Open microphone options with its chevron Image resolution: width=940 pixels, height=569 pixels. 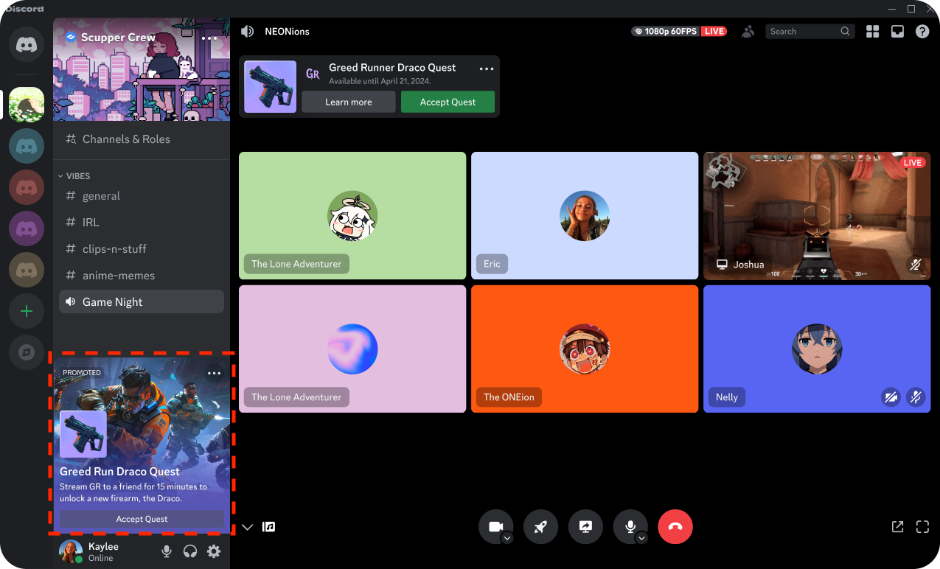(641, 537)
